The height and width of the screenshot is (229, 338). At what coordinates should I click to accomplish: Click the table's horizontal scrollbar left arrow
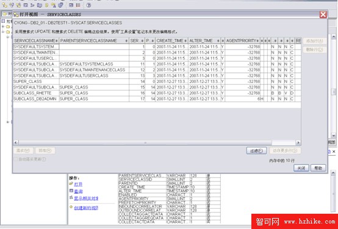tap(16, 142)
